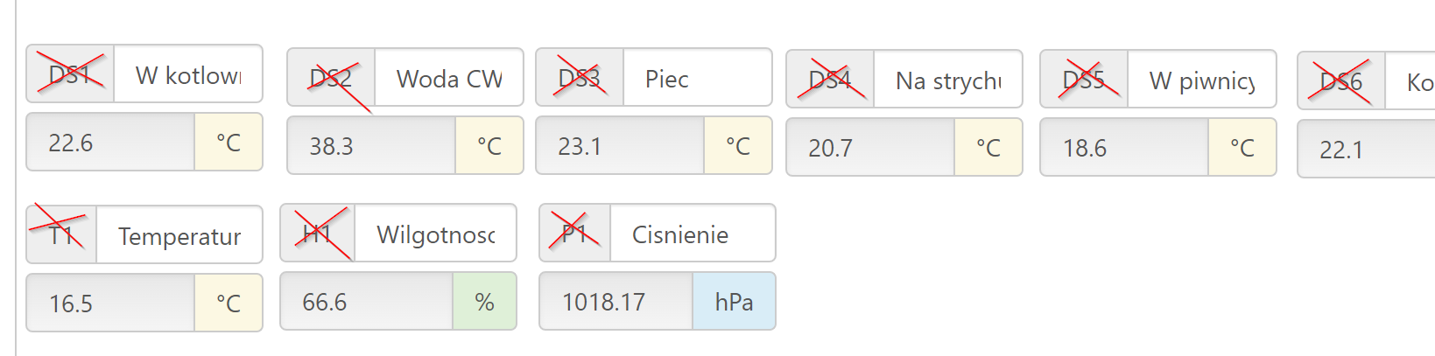Click the DS3 sensor label tag
The width and height of the screenshot is (1435, 356).
click(580, 78)
